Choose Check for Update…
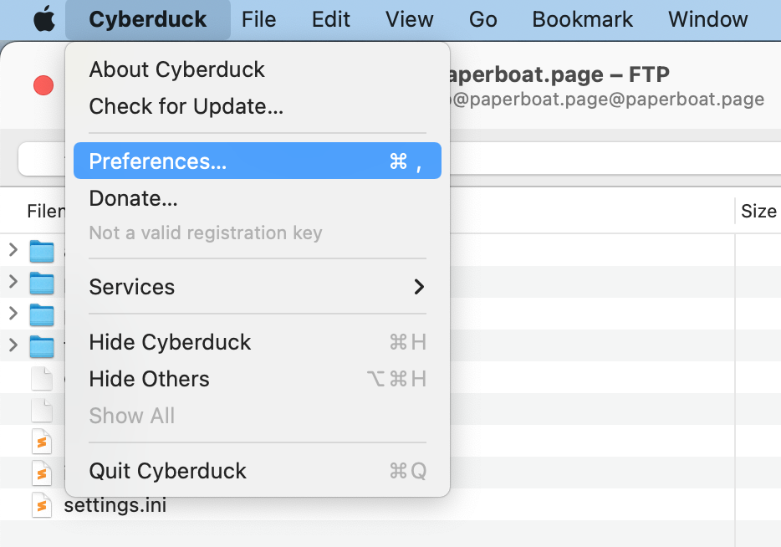781x547 pixels. coord(258,106)
